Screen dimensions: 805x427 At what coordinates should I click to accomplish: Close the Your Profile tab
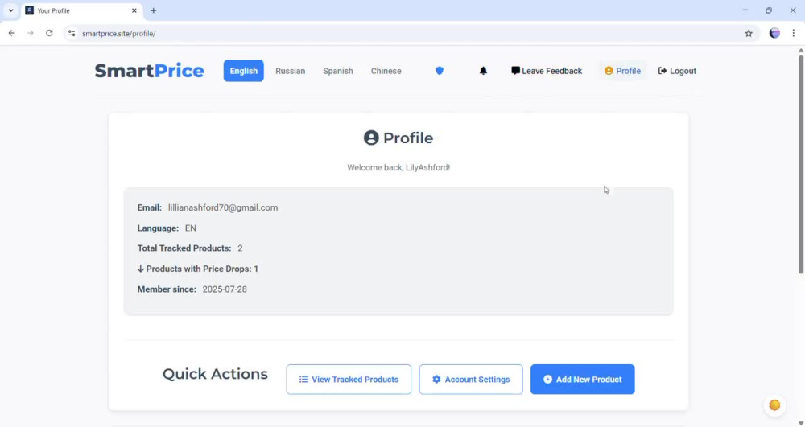coord(134,10)
